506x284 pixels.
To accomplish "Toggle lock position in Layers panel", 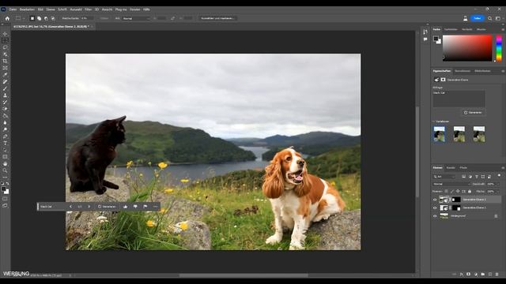I will (458, 191).
